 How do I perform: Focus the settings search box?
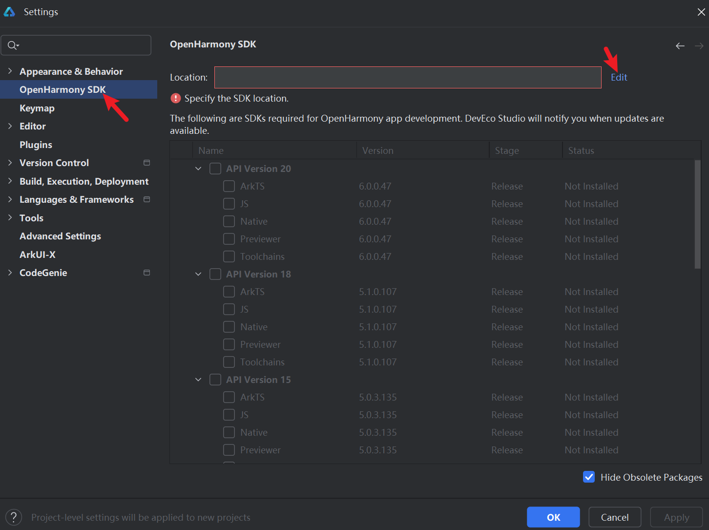point(76,45)
